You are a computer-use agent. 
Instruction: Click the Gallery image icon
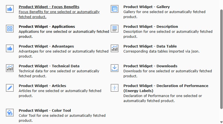[115, 9]
